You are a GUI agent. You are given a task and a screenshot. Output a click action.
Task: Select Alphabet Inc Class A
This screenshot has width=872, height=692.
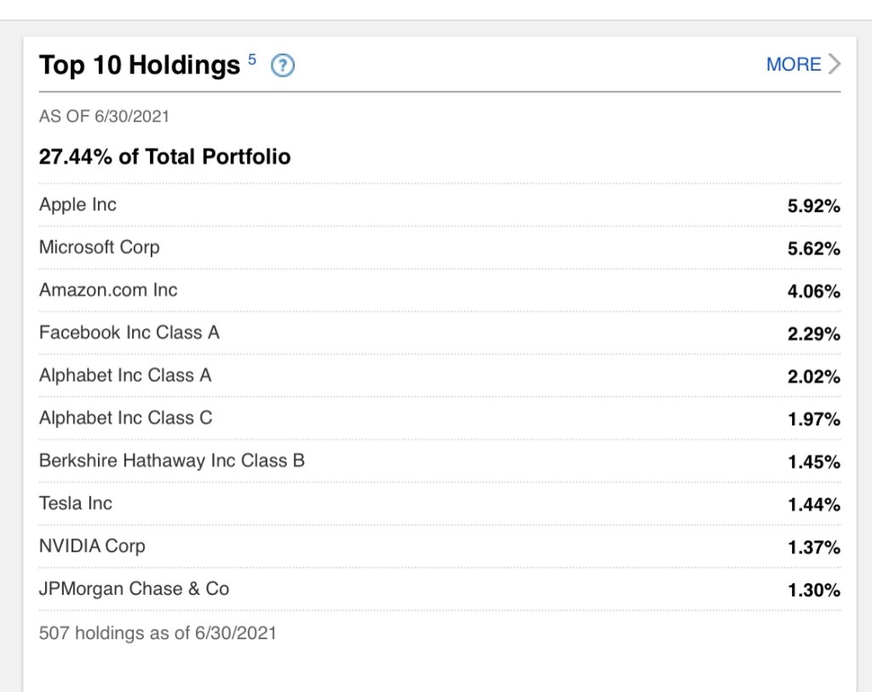[125, 375]
